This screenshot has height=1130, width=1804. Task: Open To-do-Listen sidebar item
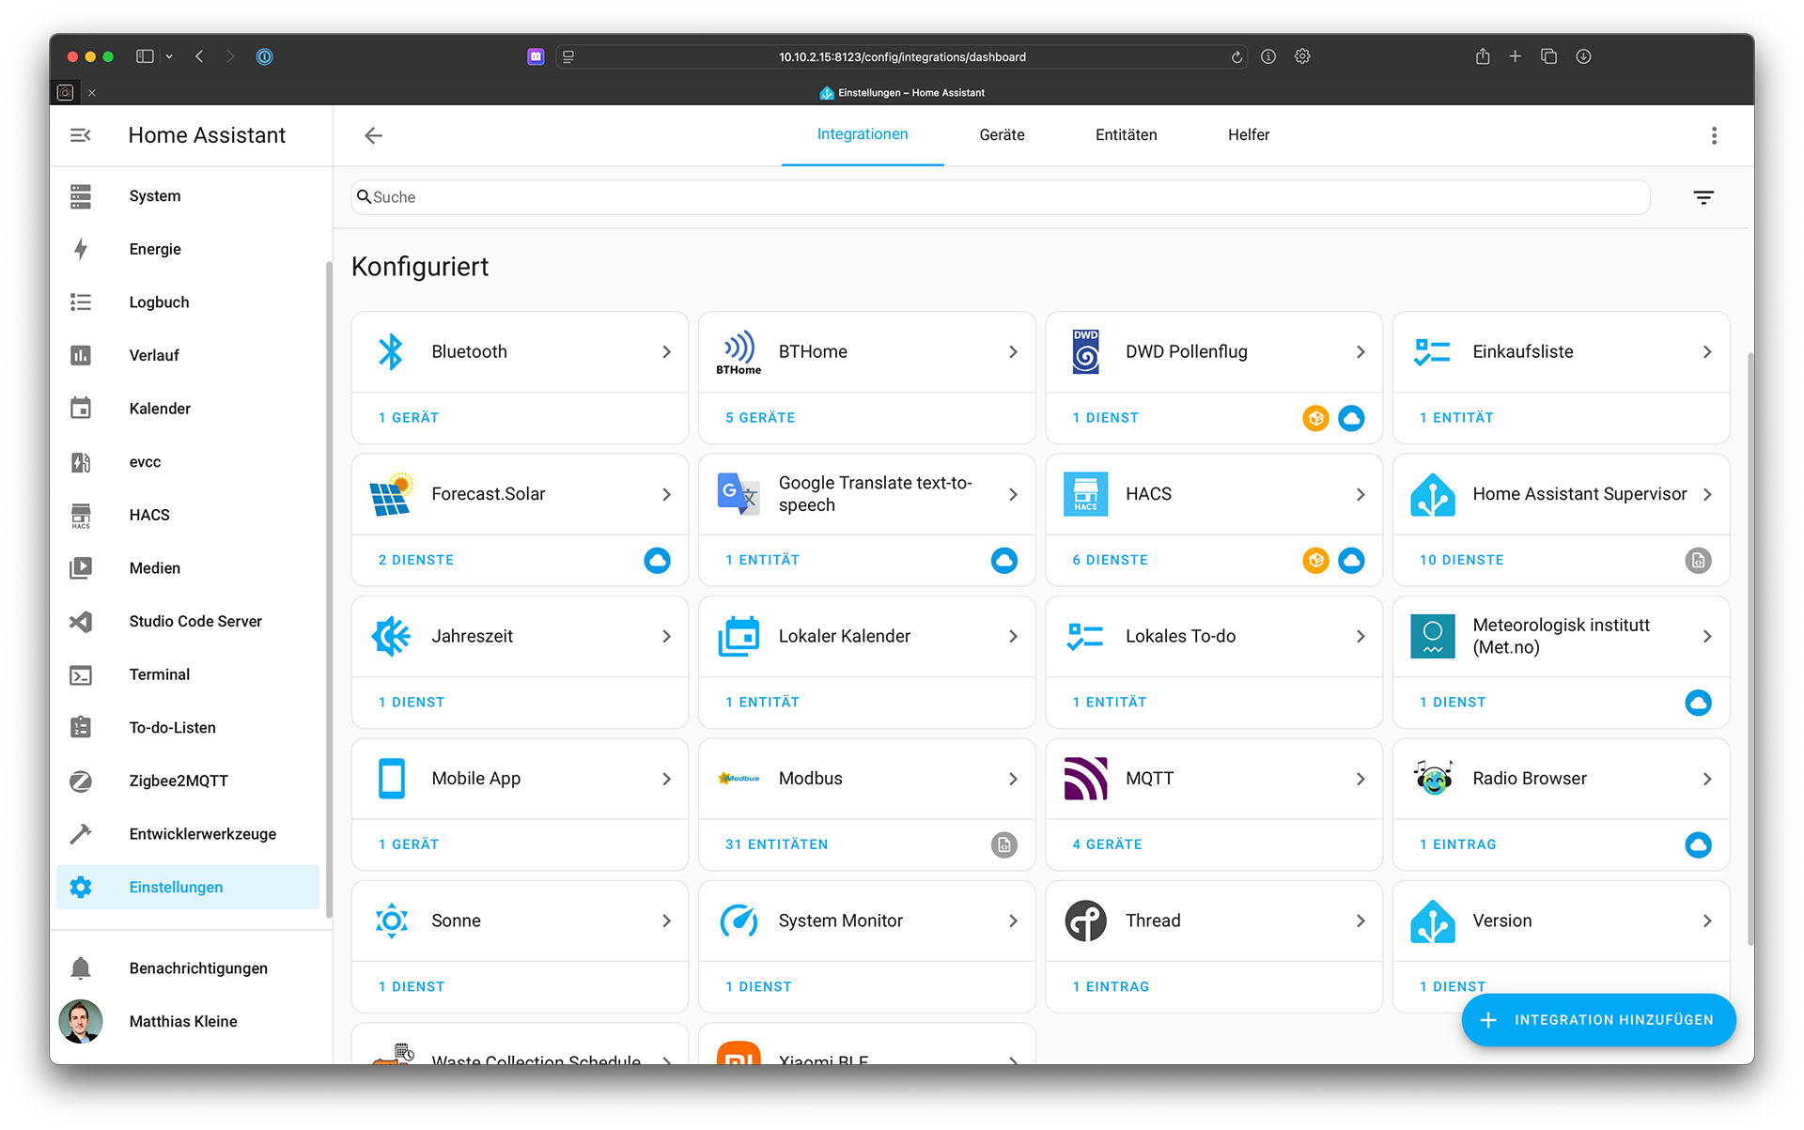click(x=188, y=728)
